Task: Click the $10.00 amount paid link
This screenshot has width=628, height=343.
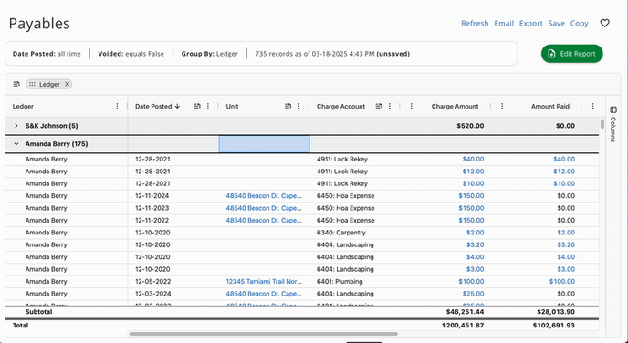Action: pyautogui.click(x=564, y=183)
